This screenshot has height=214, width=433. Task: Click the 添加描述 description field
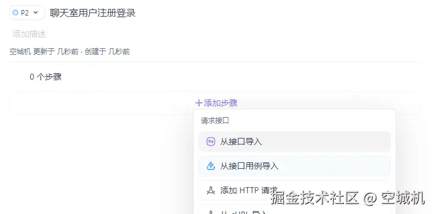(x=29, y=34)
